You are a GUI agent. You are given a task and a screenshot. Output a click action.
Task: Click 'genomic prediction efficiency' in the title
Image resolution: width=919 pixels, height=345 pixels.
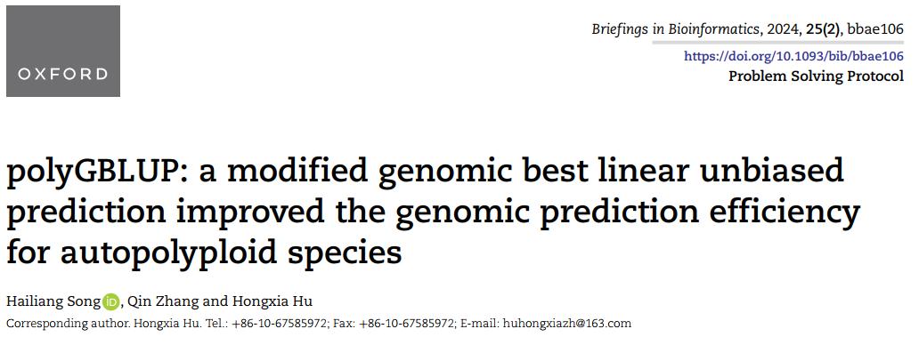[627, 213]
